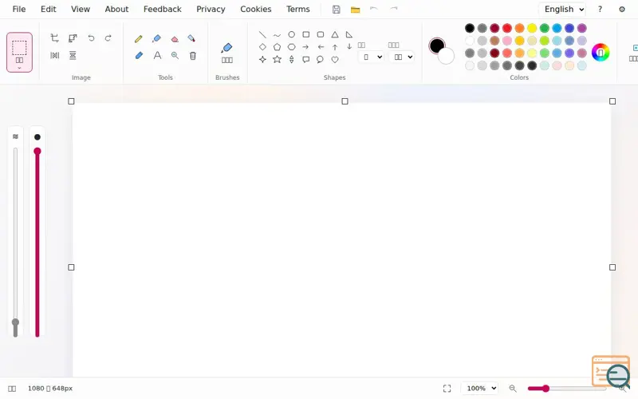Choose the bright red swatch in top row
The image size is (638, 399).
pyautogui.click(x=507, y=28)
